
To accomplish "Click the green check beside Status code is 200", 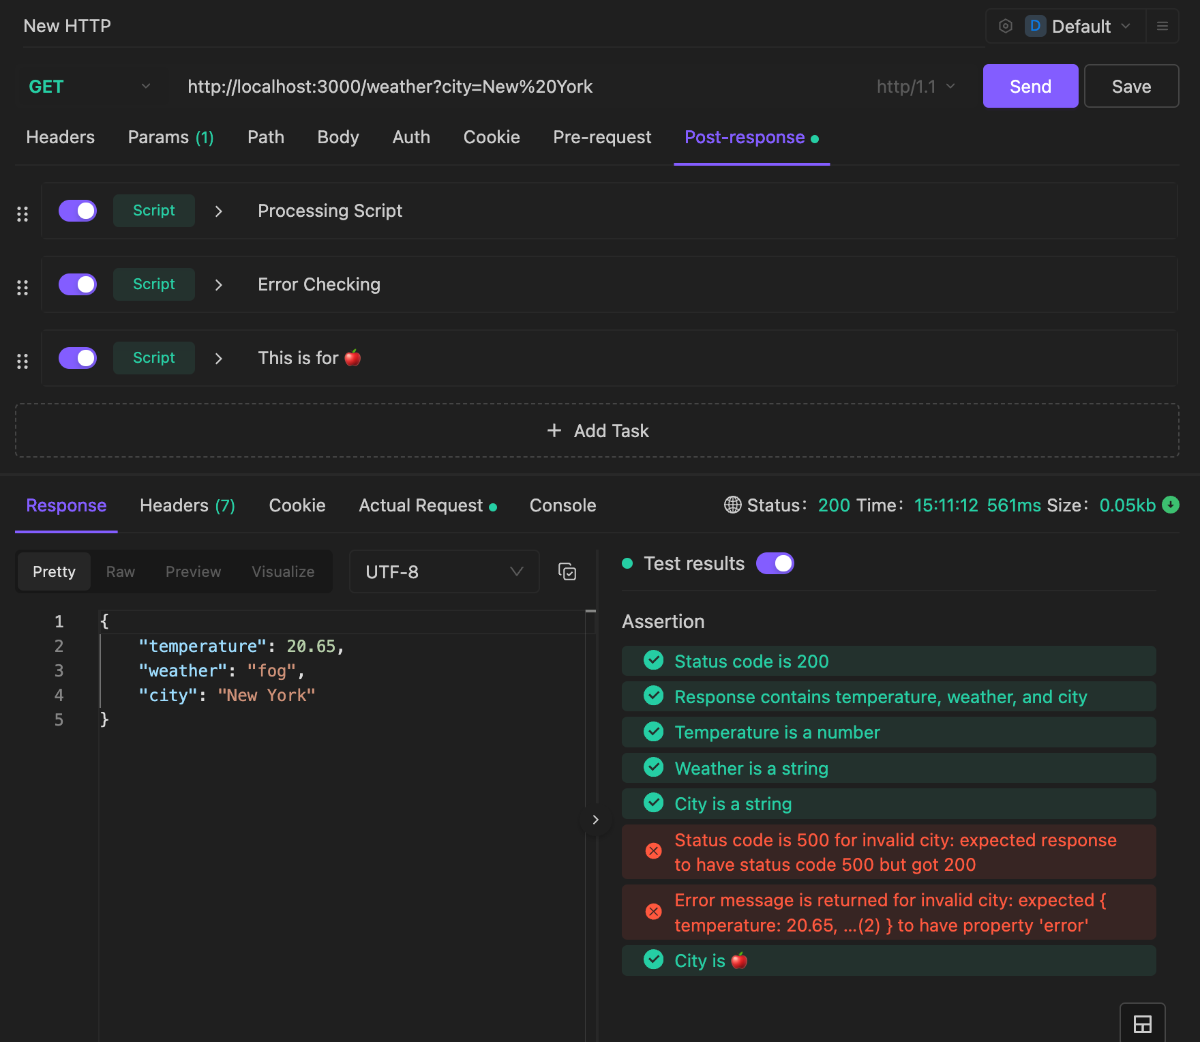I will click(654, 660).
